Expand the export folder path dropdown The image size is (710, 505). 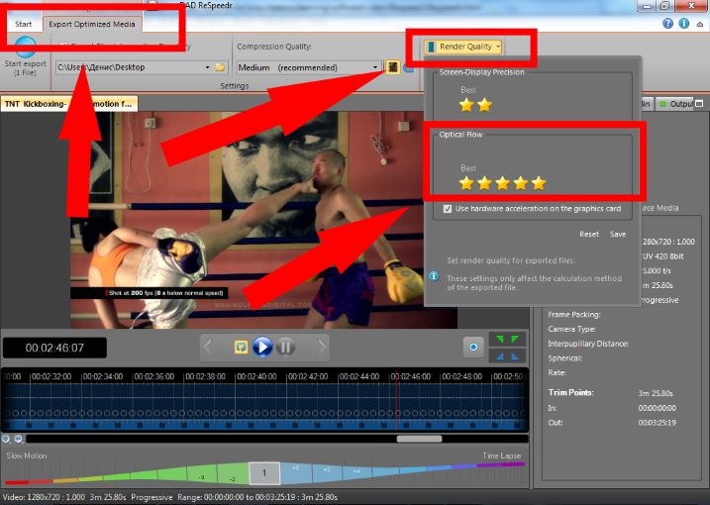point(208,67)
